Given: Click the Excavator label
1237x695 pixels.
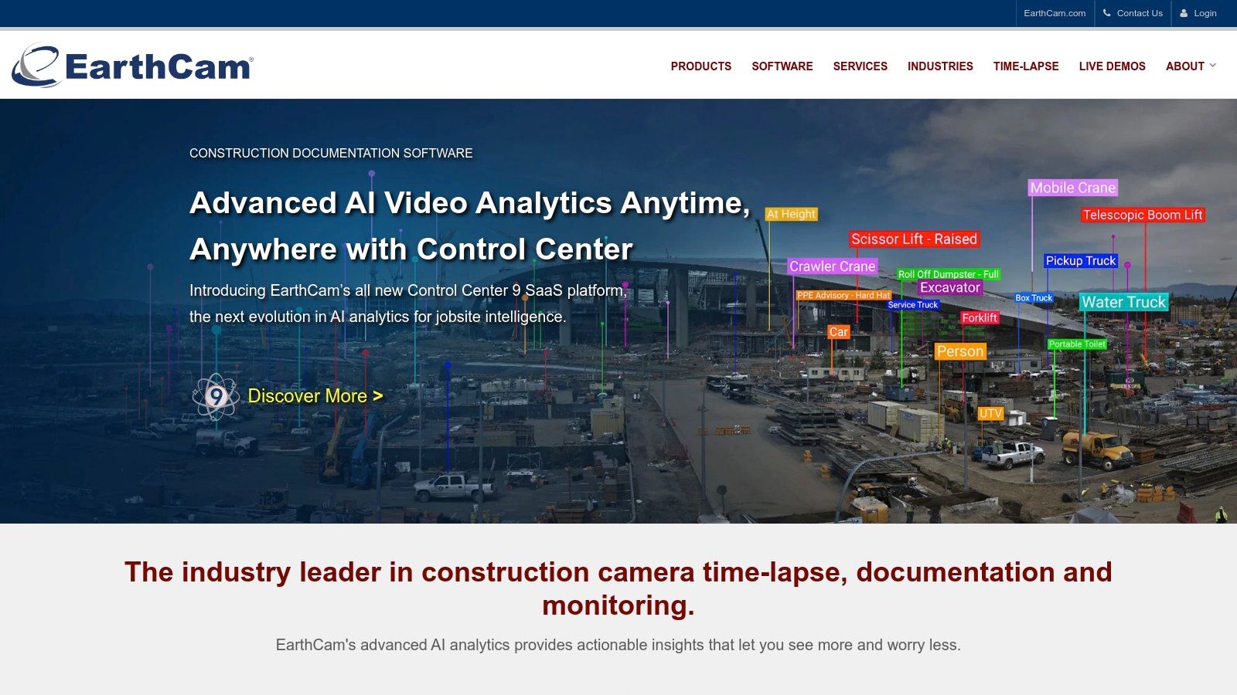Looking at the screenshot, I should click(x=950, y=287).
